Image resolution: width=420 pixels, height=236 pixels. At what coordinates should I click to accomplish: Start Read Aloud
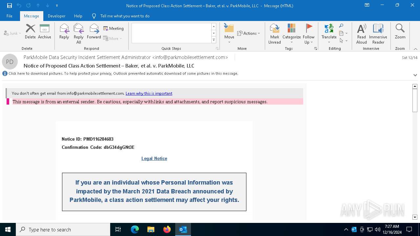coord(361,33)
